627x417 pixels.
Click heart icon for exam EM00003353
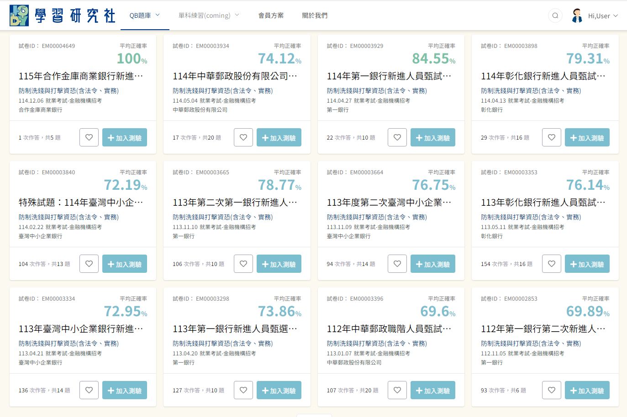(x=552, y=264)
